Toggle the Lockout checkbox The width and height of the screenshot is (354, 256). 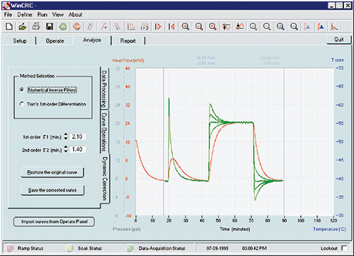pos(344,247)
